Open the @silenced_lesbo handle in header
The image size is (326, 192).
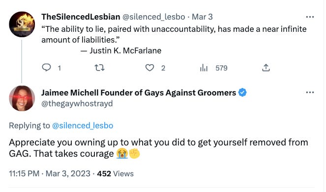point(153,17)
